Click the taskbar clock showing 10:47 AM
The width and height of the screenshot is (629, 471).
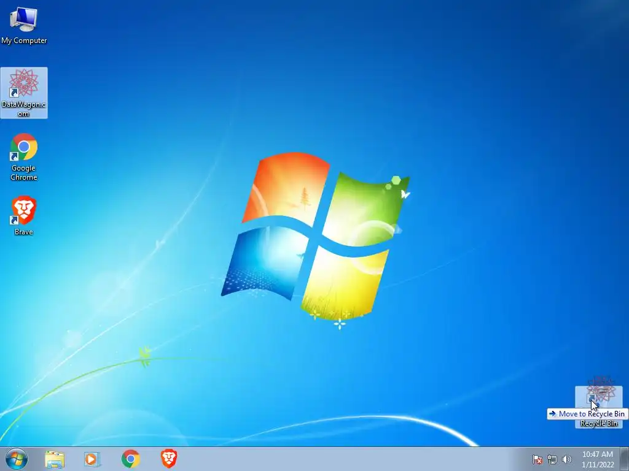[x=598, y=459]
